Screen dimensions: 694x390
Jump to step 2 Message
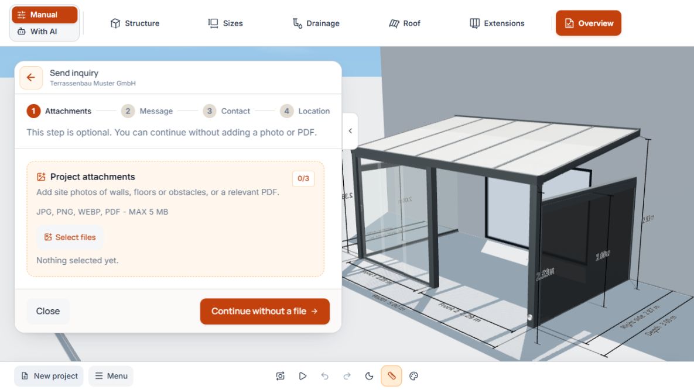tap(147, 111)
